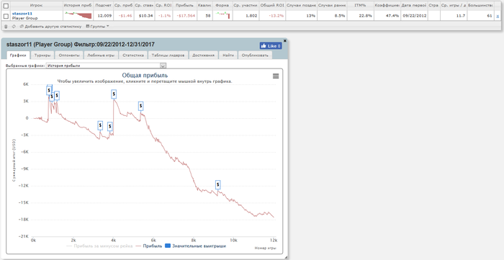Image resolution: width=504 pixels, height=260 pixels.
Task: Sort by the 'Игрок' column header
Action: click(x=36, y=6)
